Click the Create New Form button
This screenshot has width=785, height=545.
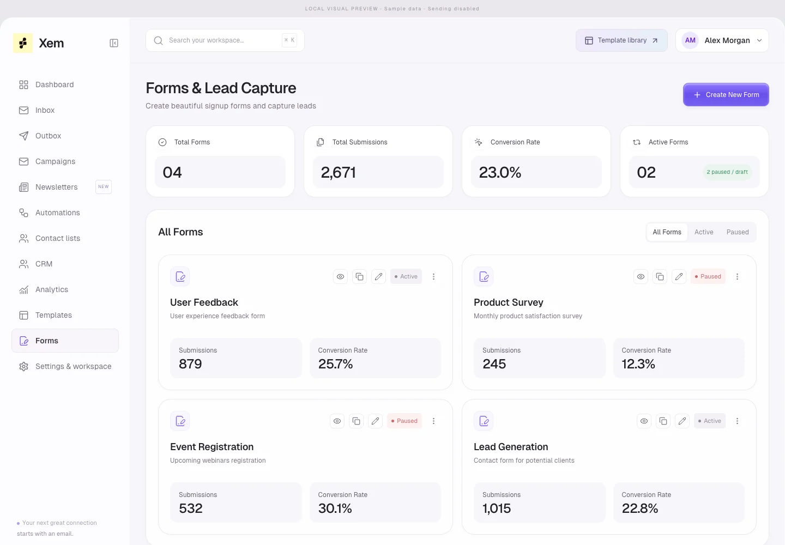click(x=726, y=95)
